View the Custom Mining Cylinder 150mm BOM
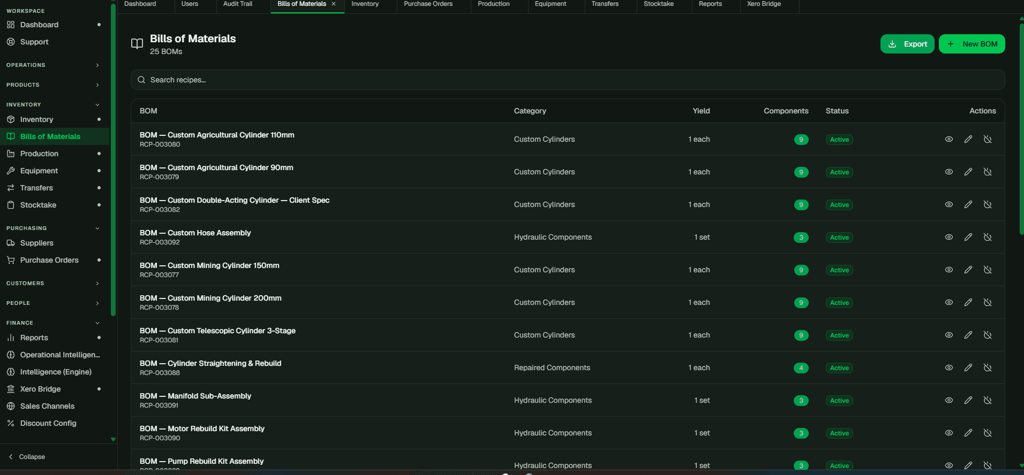1024x475 pixels. pos(948,270)
